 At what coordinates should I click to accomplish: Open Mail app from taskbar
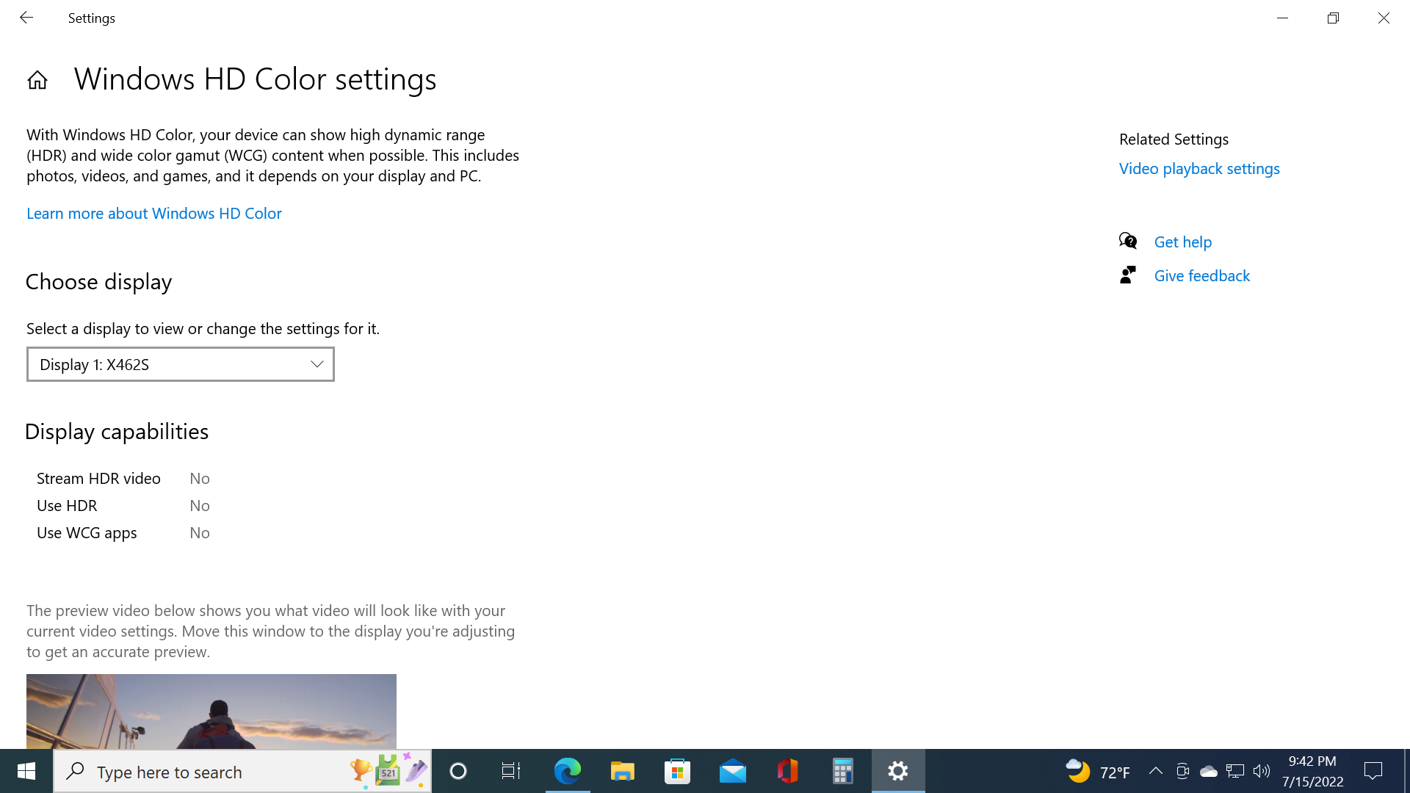pos(732,771)
